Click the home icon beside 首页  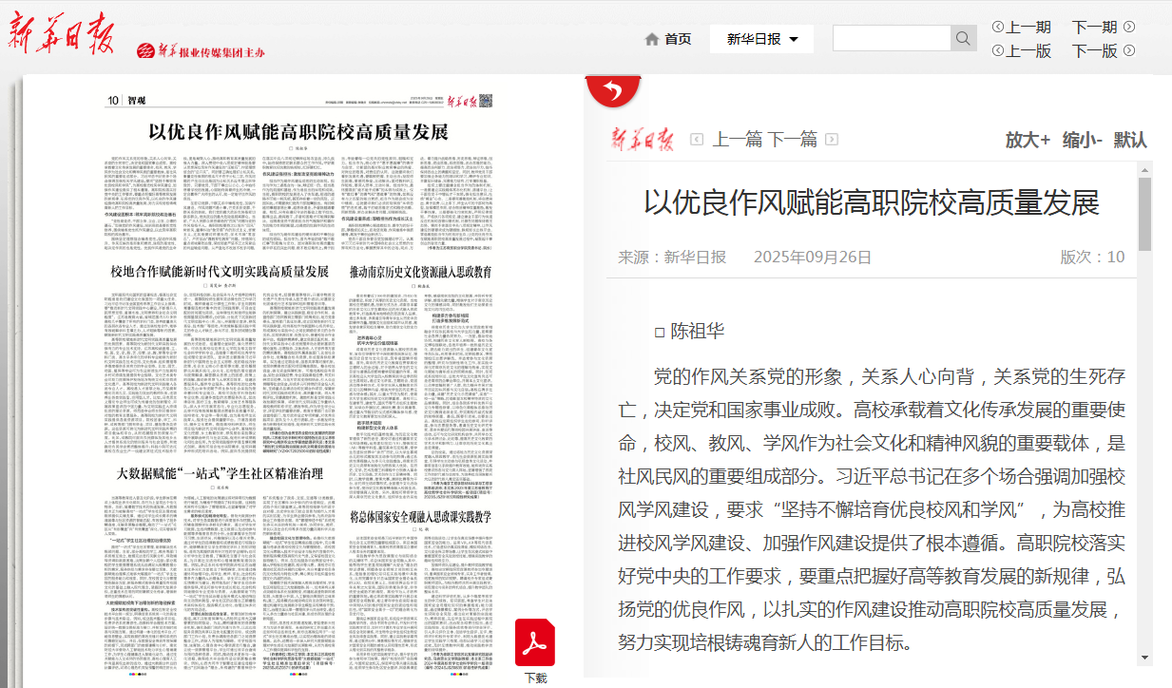click(651, 39)
